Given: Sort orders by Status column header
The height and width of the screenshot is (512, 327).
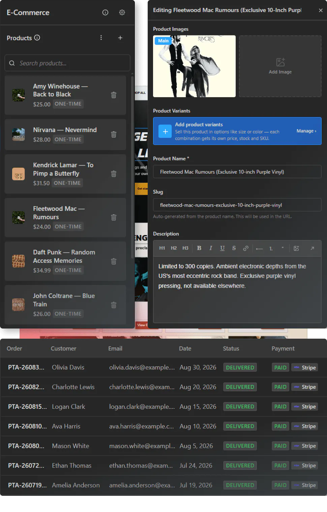Looking at the screenshot, I should [x=231, y=348].
